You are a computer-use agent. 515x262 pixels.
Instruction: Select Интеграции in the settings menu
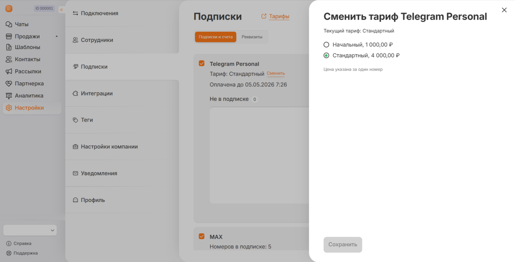(x=97, y=93)
